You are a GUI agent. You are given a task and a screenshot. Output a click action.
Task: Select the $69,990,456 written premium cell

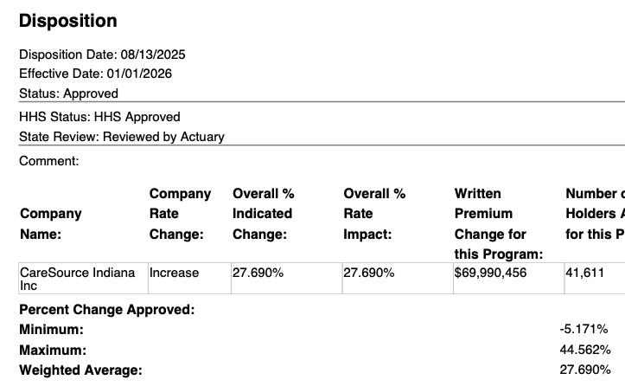490,273
